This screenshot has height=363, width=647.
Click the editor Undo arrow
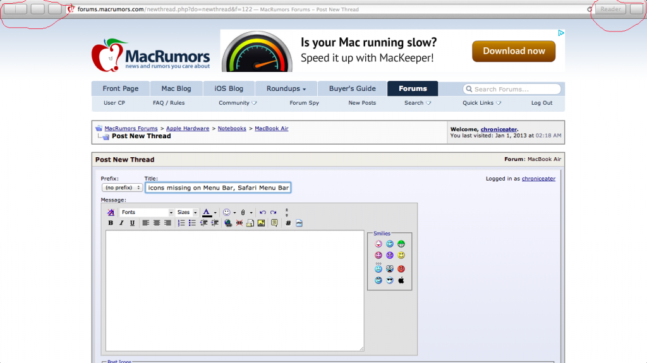click(263, 213)
